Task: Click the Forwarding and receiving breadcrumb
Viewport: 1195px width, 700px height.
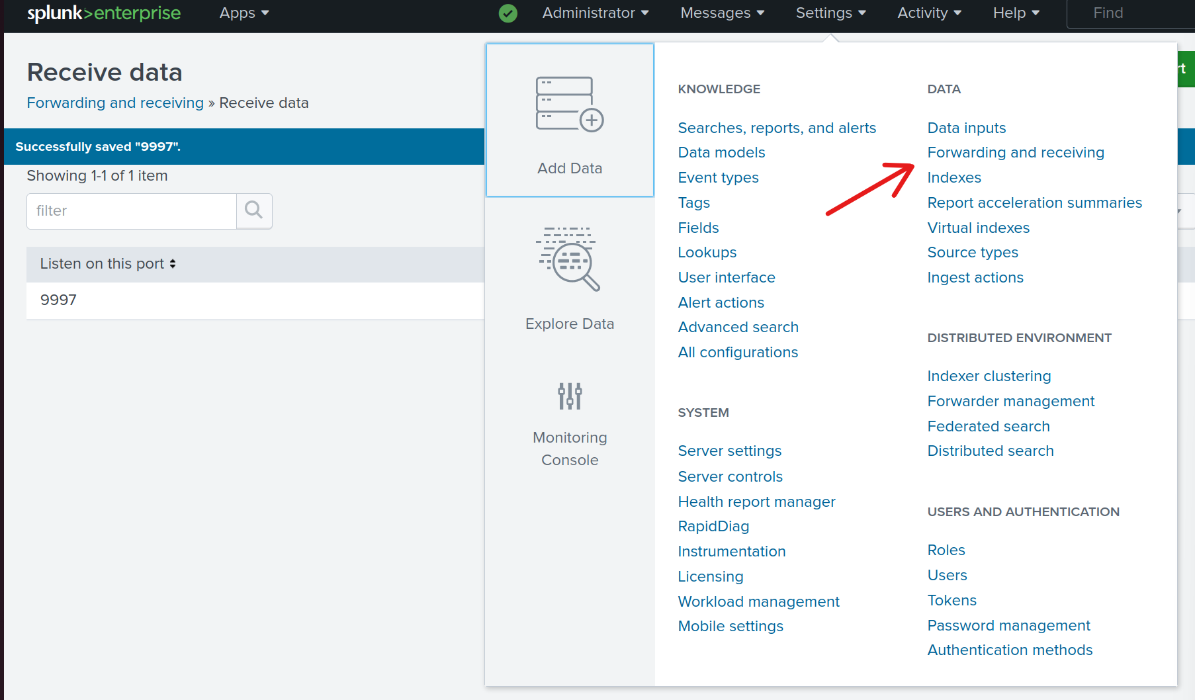Action: 115,103
